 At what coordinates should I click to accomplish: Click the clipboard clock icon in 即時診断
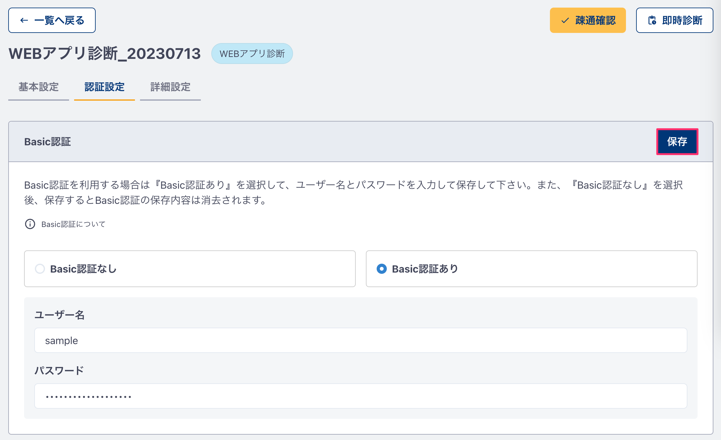click(652, 21)
